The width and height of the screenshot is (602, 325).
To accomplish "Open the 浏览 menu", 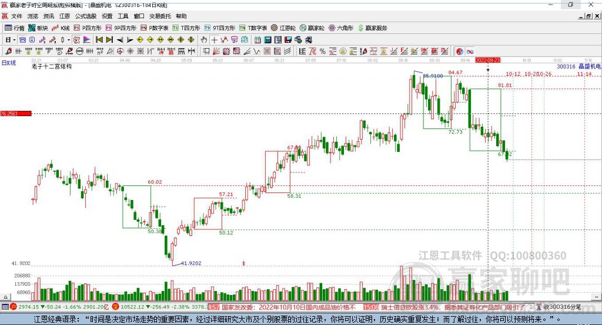I will coord(33,16).
